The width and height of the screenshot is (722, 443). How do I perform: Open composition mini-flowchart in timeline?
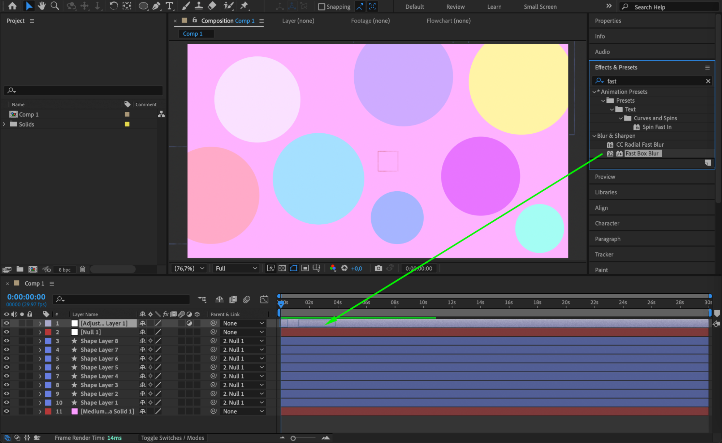[x=202, y=299]
